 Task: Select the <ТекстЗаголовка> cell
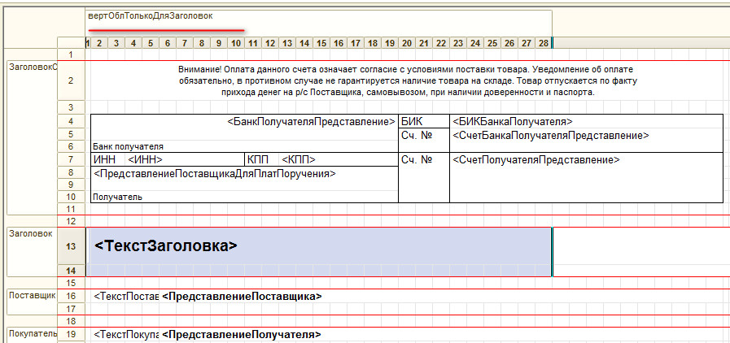(166, 245)
